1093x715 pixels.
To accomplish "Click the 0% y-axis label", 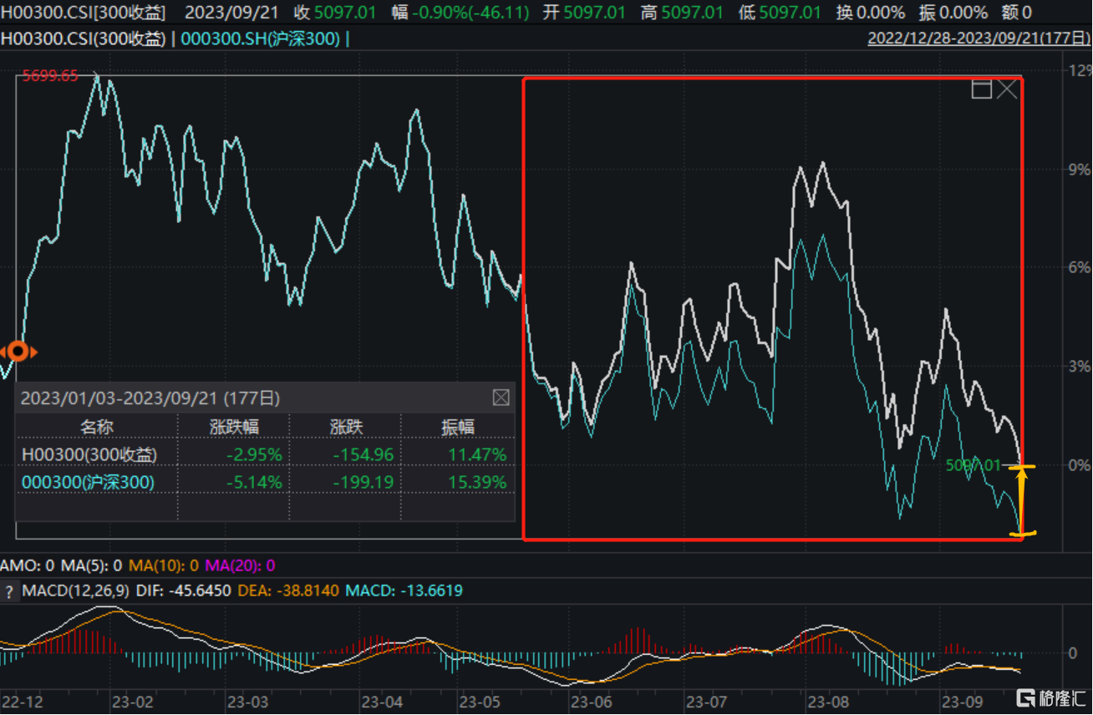I will tap(1080, 464).
